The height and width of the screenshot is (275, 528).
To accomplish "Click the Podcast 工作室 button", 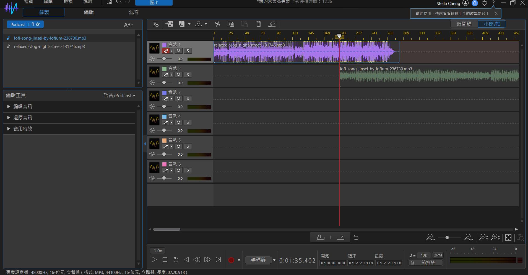I will coord(25,25).
